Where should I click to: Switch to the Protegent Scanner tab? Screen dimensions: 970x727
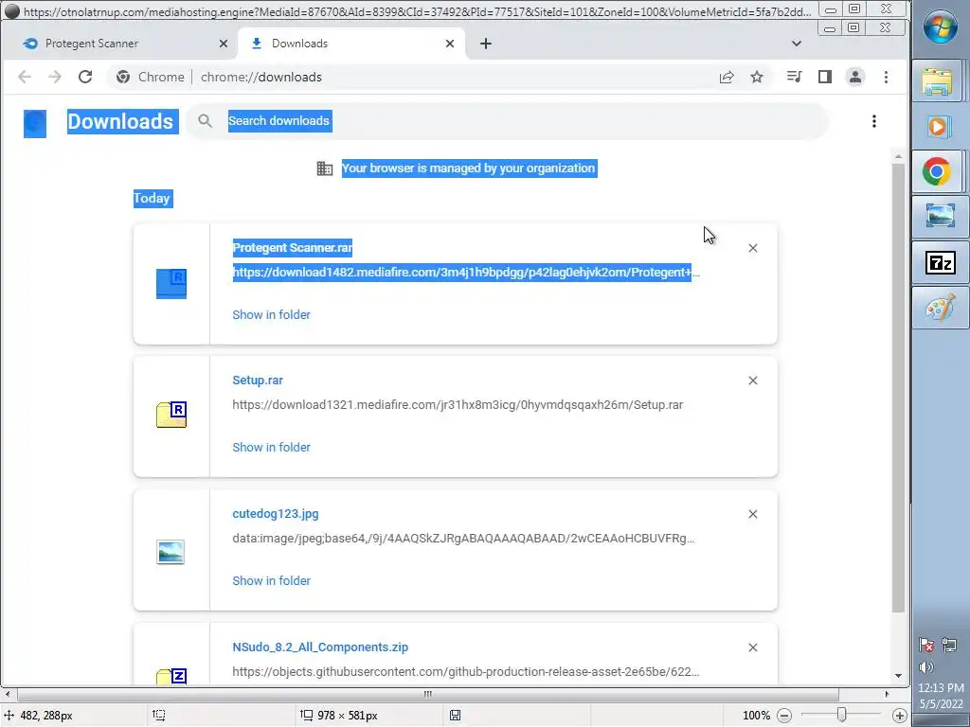(118, 44)
